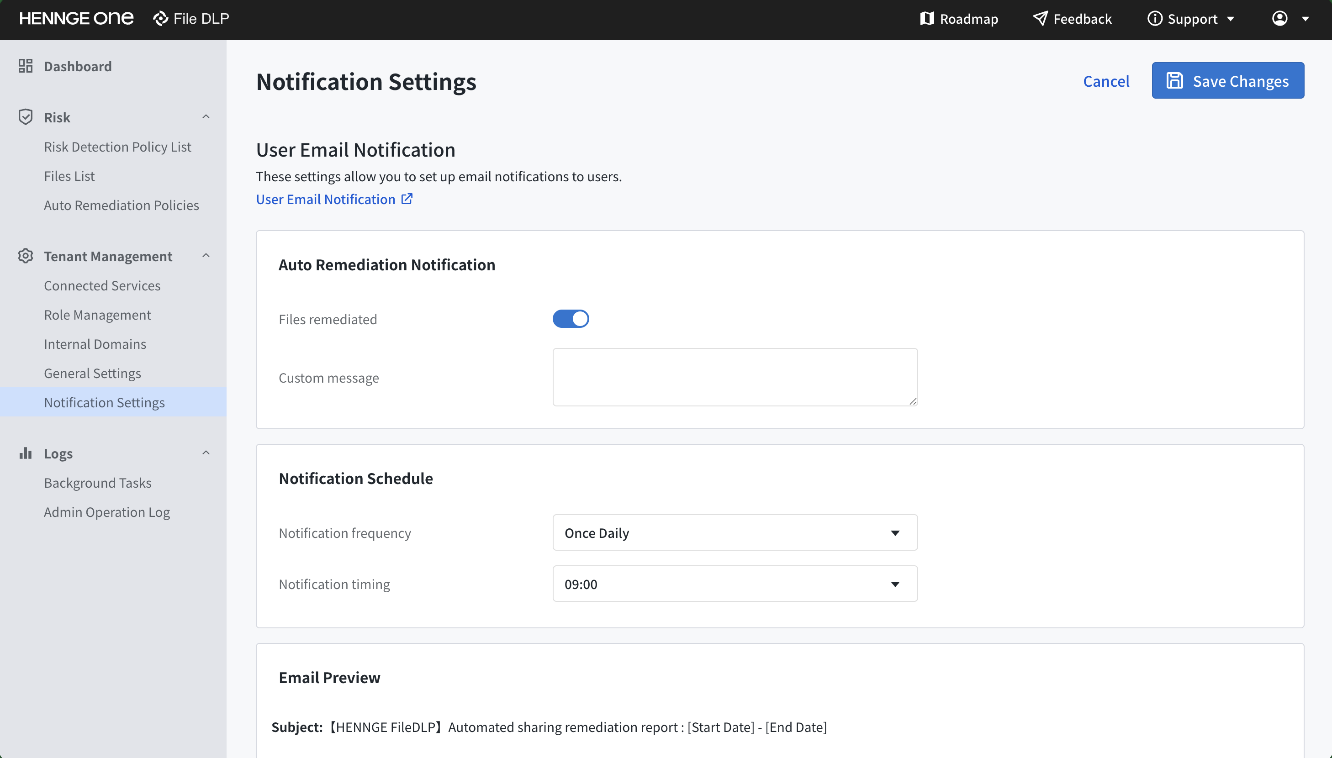Screen dimensions: 1332x758
Task: Collapse the Risk section chevron
Action: click(206, 117)
